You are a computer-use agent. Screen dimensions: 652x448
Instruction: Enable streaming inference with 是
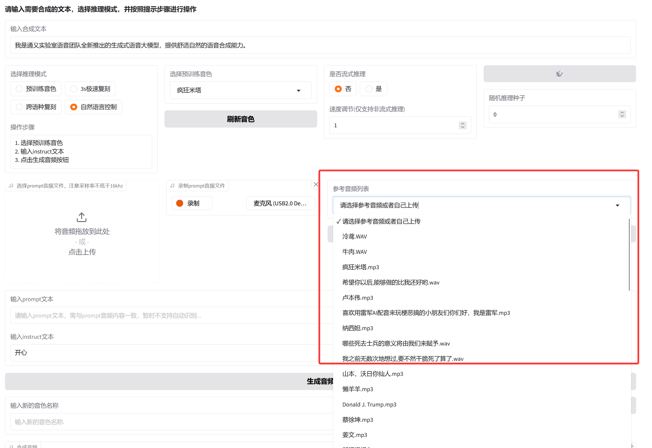374,89
